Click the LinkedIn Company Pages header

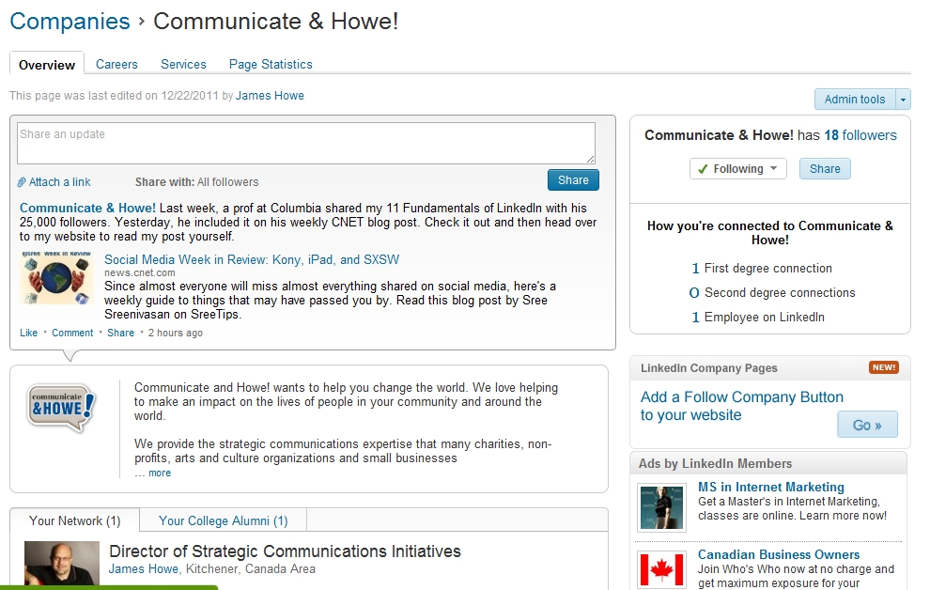pos(708,367)
